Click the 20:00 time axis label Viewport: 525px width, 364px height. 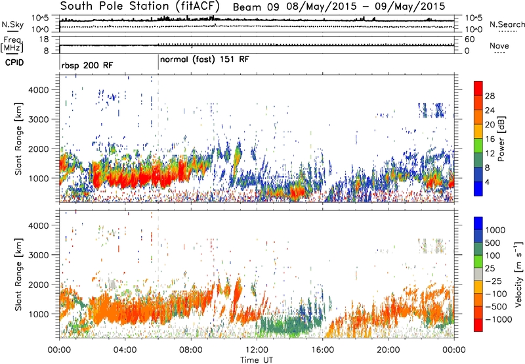coord(388,350)
